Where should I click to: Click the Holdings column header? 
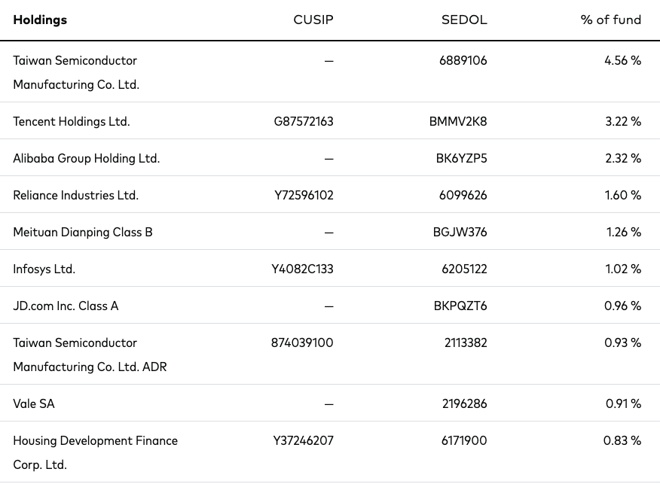point(40,20)
